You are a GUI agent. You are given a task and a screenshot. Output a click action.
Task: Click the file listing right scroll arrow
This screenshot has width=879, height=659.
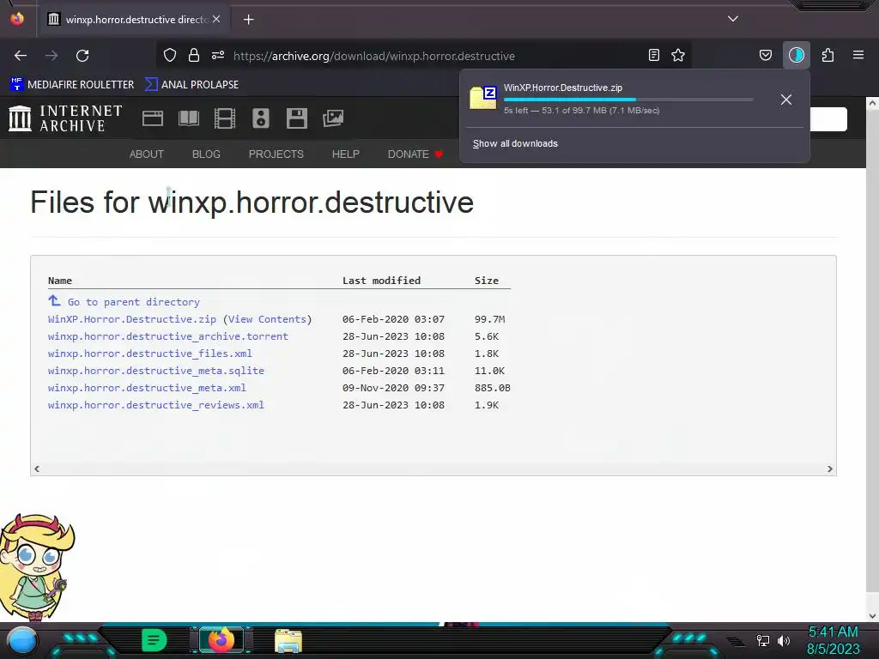830,469
